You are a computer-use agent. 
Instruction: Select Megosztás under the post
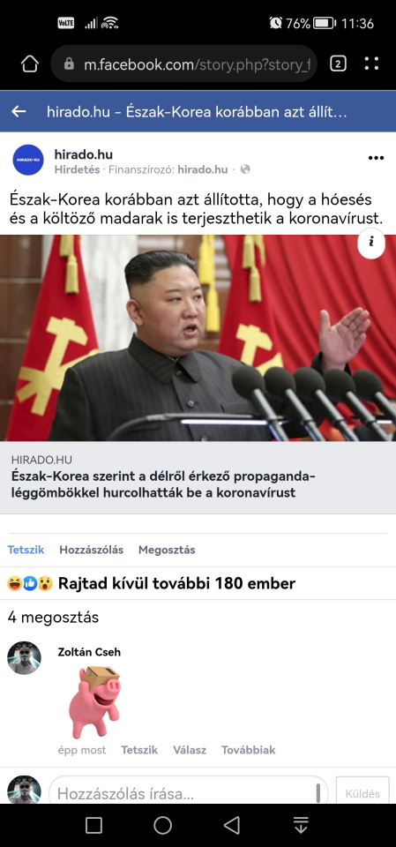(x=167, y=550)
